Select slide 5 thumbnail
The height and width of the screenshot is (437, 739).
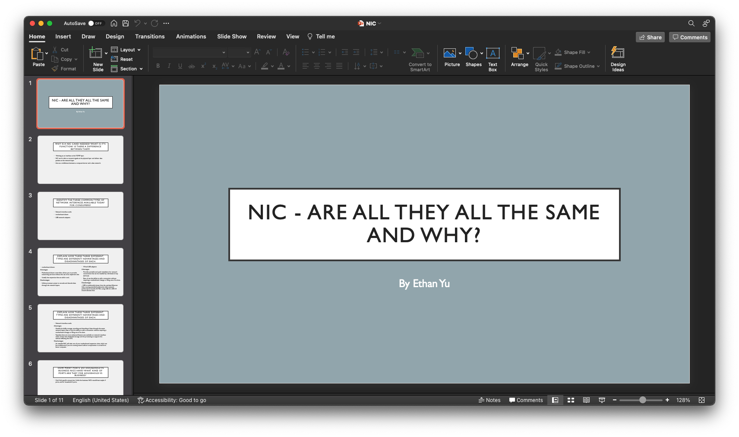[x=80, y=328]
